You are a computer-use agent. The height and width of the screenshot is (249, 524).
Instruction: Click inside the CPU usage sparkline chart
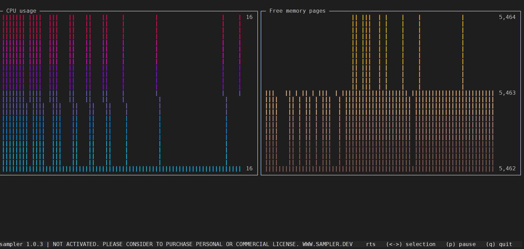122,93
